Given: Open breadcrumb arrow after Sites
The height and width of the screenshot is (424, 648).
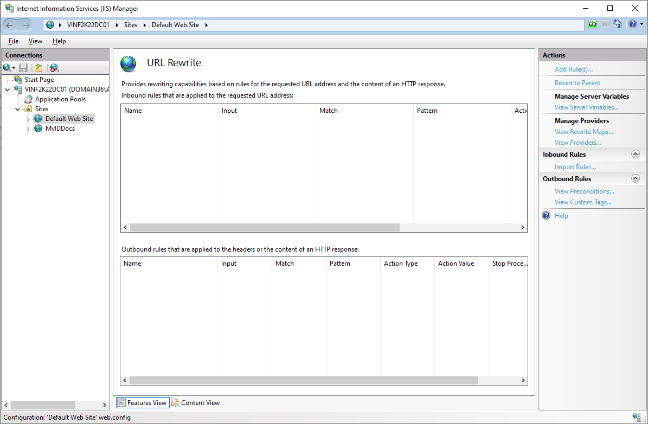Looking at the screenshot, I should [x=145, y=25].
